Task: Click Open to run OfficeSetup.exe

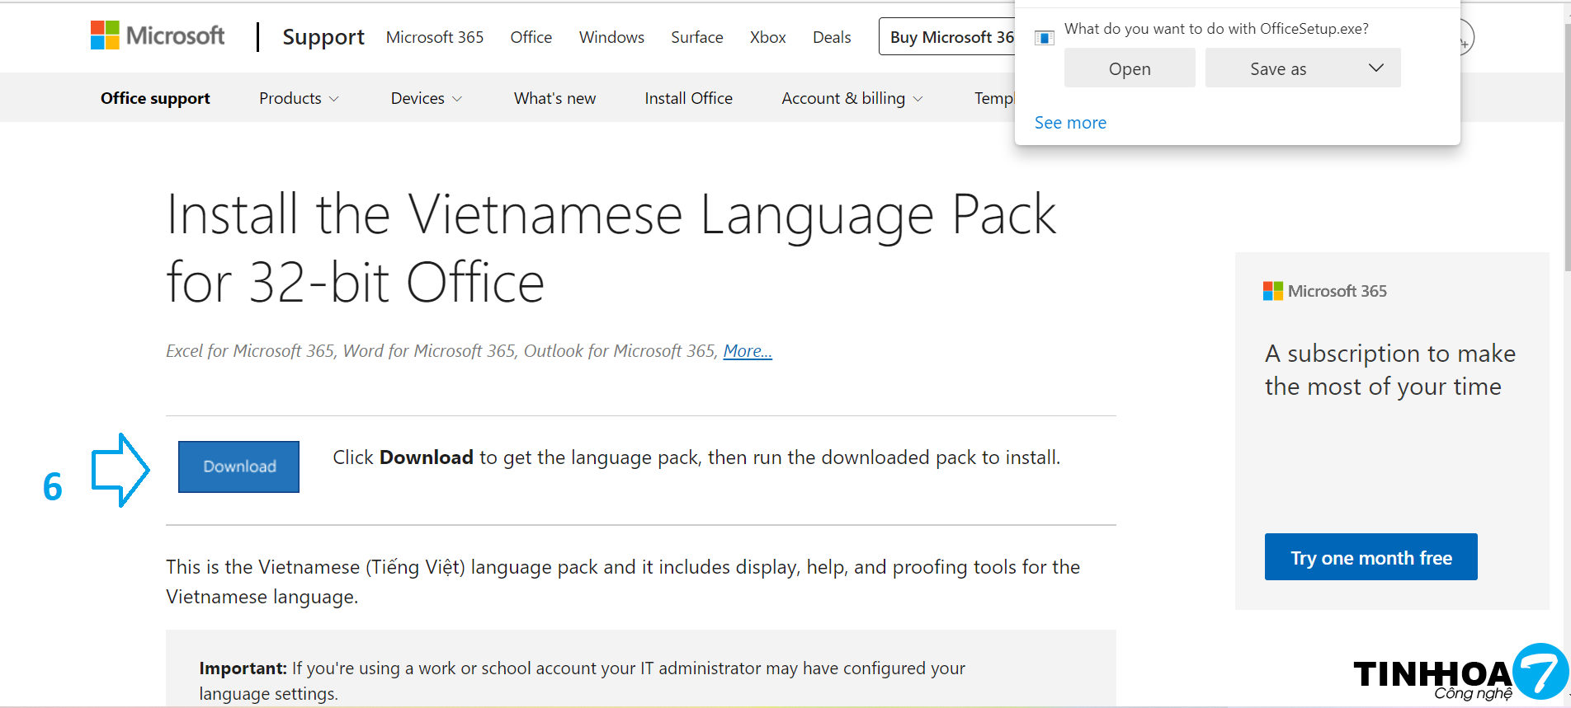Action: tap(1129, 68)
